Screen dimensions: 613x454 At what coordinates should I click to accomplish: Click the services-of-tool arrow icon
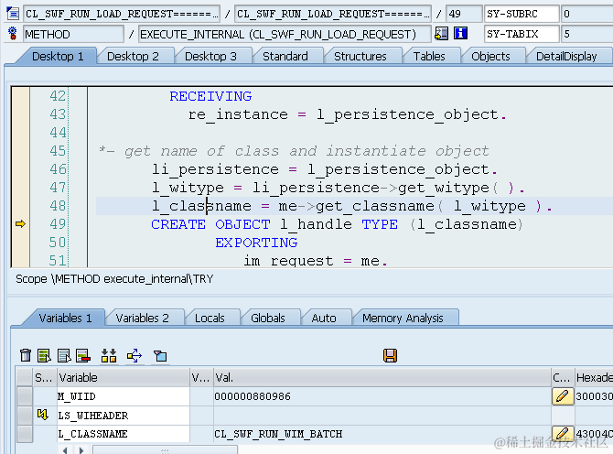click(134, 355)
